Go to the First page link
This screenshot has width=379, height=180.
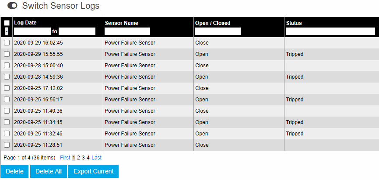pyautogui.click(x=65, y=158)
